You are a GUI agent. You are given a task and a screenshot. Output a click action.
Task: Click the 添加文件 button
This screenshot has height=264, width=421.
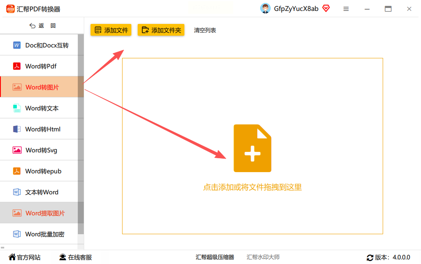tap(111, 30)
